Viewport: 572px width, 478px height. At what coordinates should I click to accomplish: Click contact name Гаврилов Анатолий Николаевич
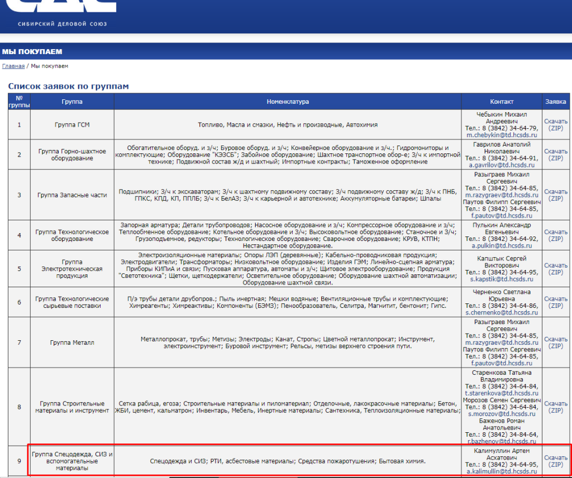click(x=502, y=148)
